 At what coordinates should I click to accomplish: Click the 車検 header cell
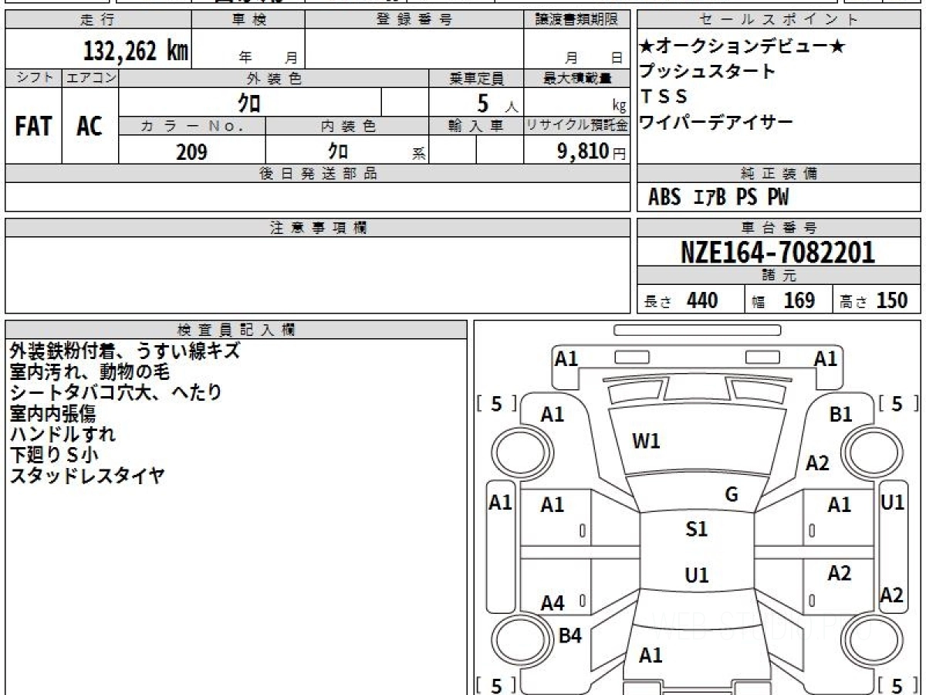(x=248, y=20)
